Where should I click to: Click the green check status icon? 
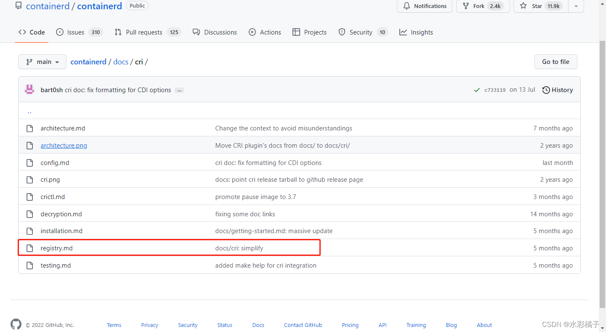click(477, 90)
